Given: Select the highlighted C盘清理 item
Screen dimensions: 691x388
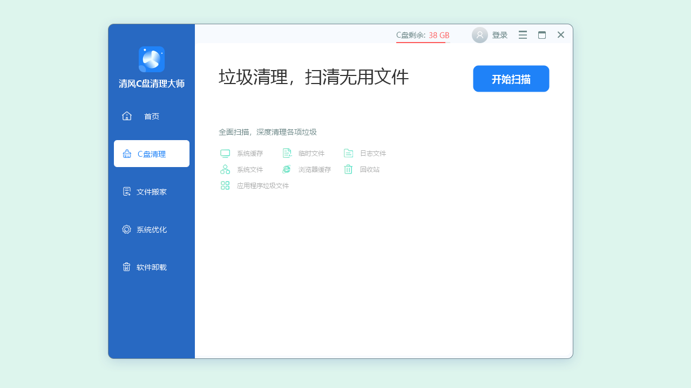Looking at the screenshot, I should coord(151,154).
